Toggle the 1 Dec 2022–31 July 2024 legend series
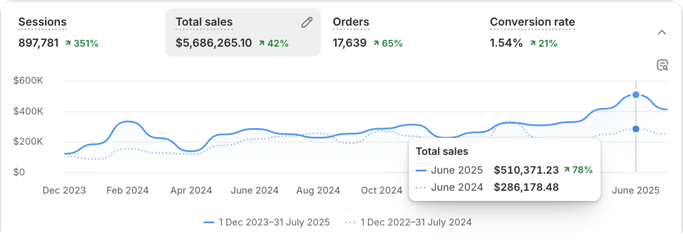 [408, 223]
